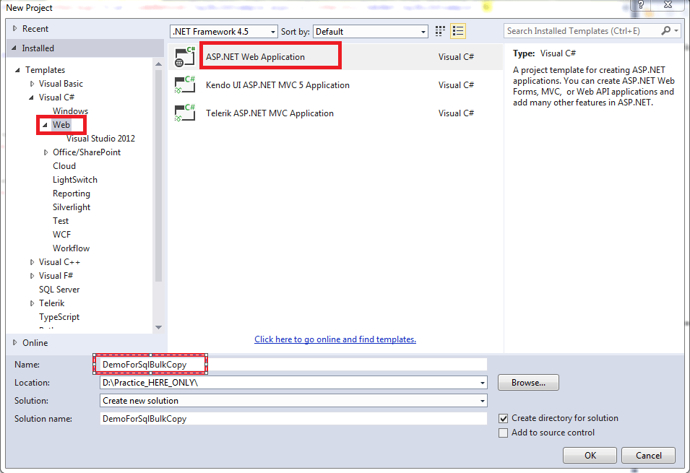690x473 pixels.
Task: Click the Kendo UI ASP.NET MVC 5 icon
Action: point(185,85)
